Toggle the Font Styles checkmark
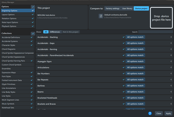Screen dimensions: 174x117 pyautogui.click(x=32, y=76)
